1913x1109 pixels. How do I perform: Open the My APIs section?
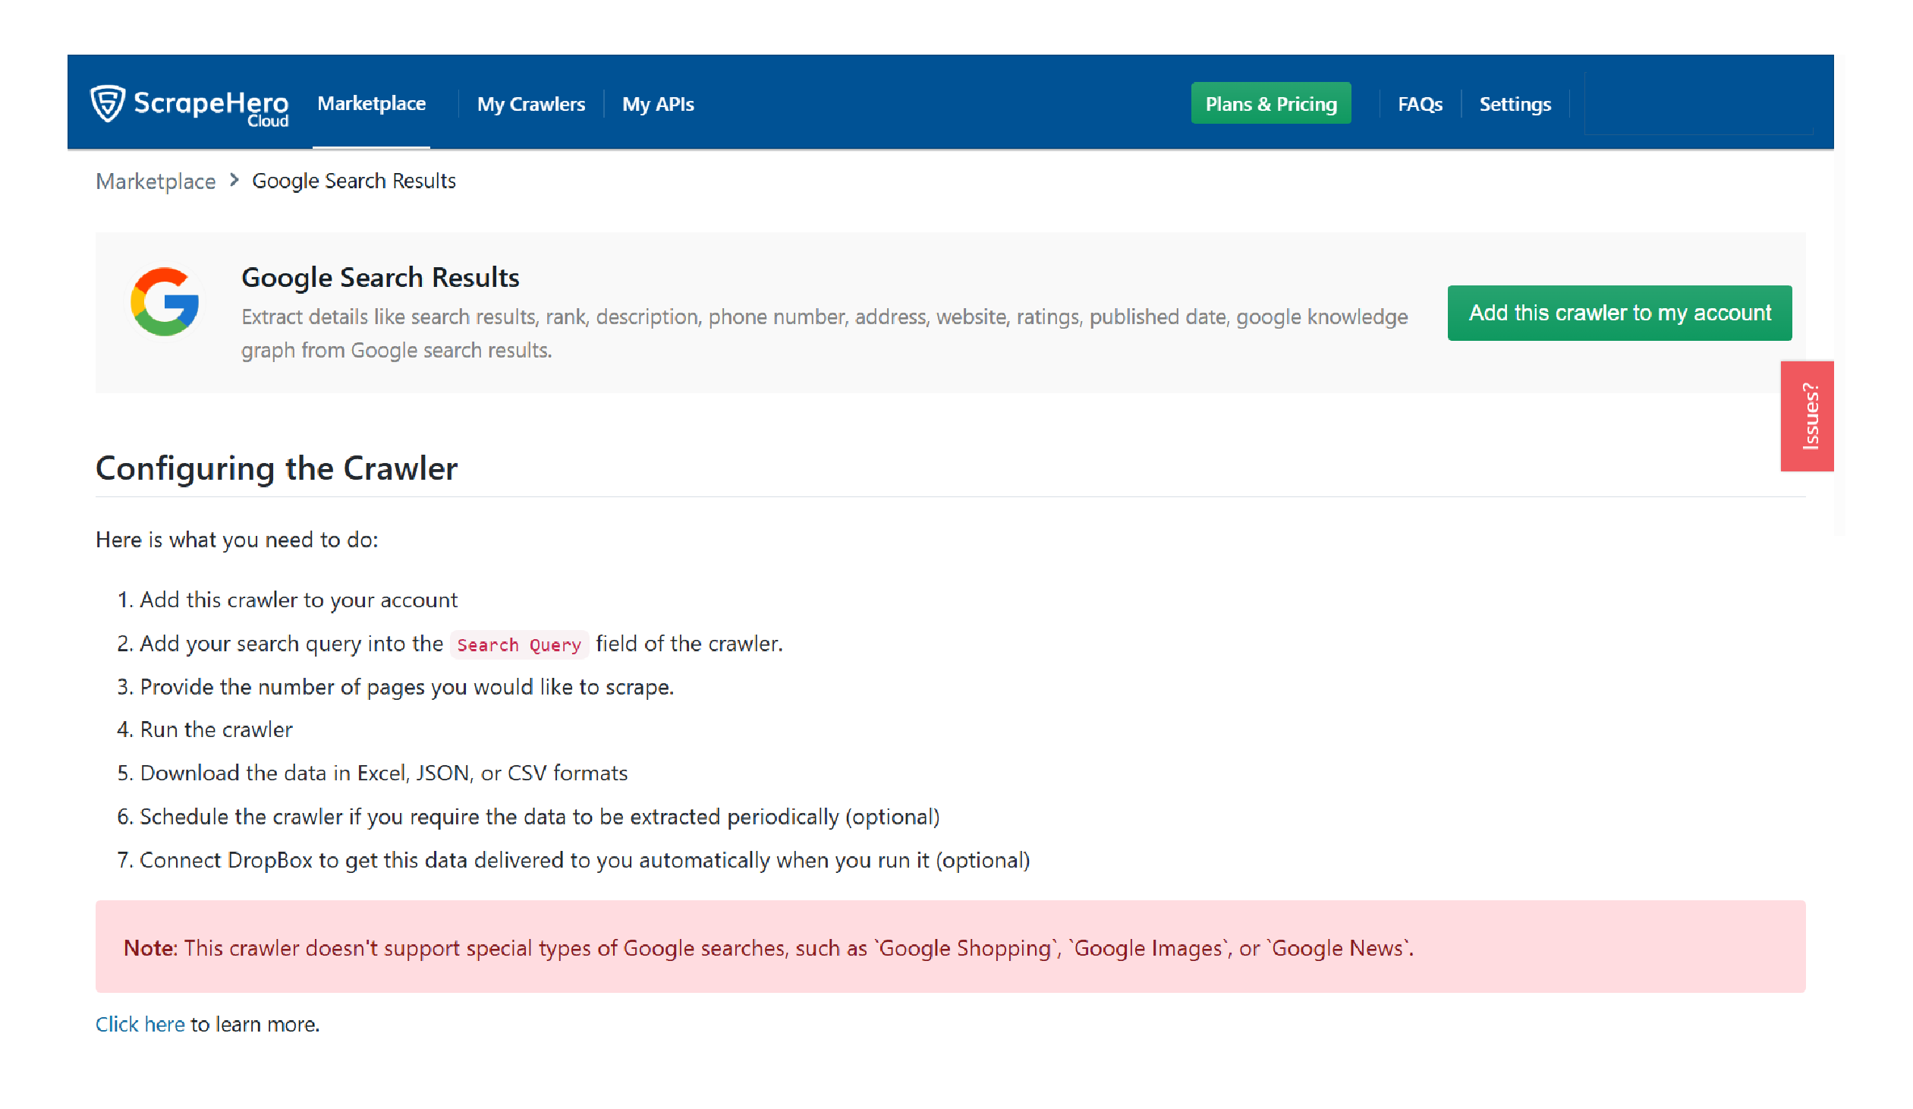tap(659, 103)
